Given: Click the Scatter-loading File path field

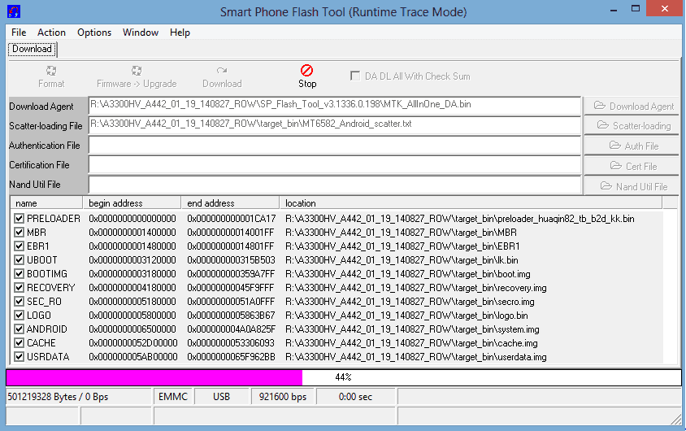Looking at the screenshot, I should [x=335, y=124].
